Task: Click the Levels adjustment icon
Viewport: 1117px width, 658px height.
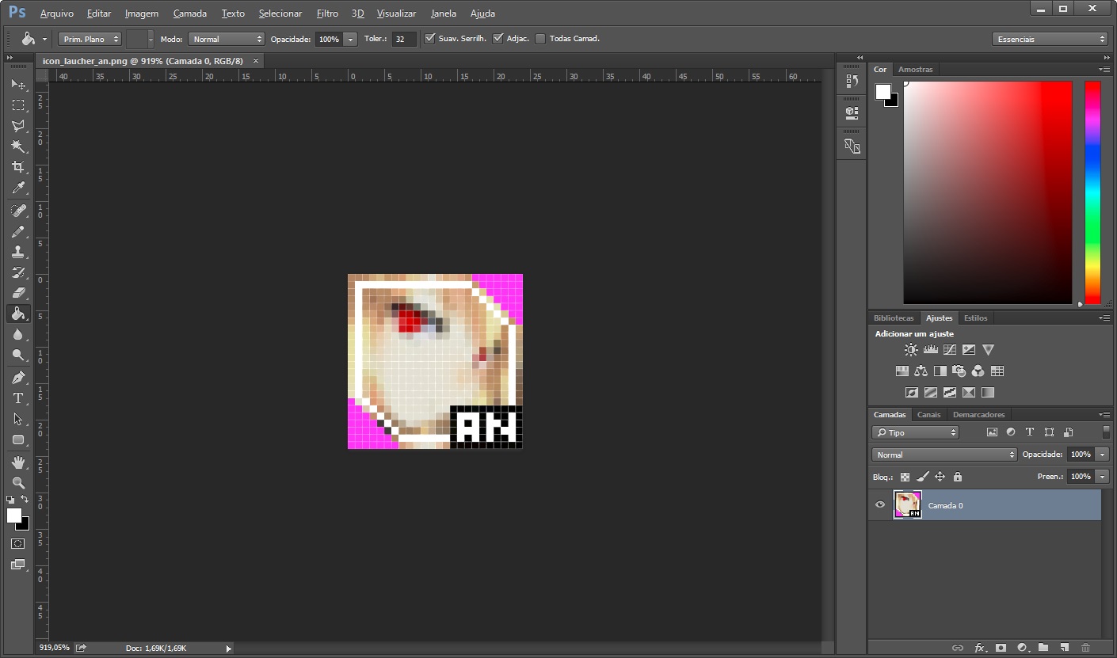Action: tap(930, 349)
